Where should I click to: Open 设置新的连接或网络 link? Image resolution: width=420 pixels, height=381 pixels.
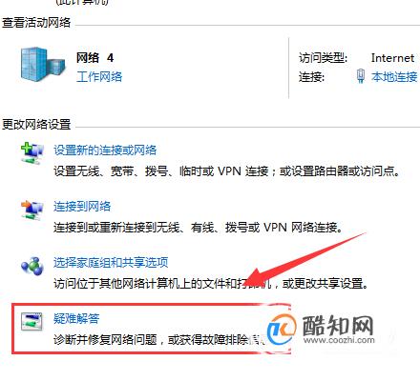coord(105,150)
